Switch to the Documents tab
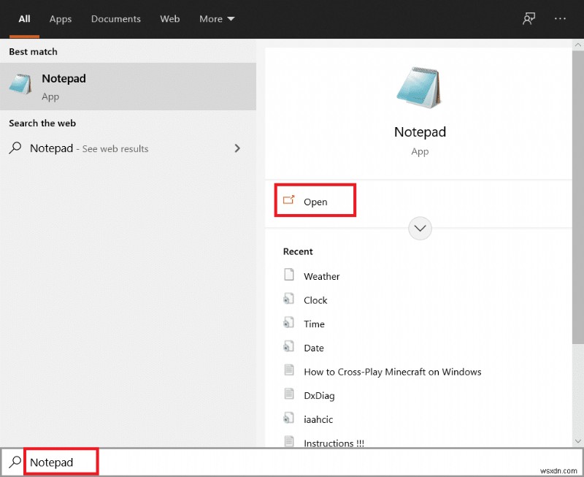 tap(115, 19)
